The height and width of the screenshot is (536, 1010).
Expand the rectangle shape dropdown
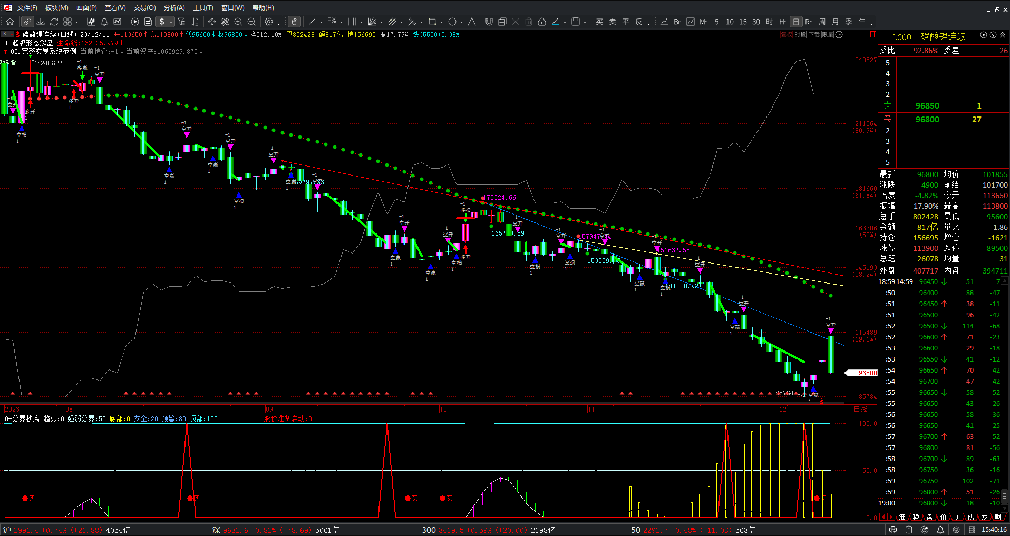pos(442,22)
